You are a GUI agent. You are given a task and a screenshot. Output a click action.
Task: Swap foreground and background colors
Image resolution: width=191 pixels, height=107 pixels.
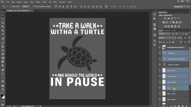[x=4, y=92]
